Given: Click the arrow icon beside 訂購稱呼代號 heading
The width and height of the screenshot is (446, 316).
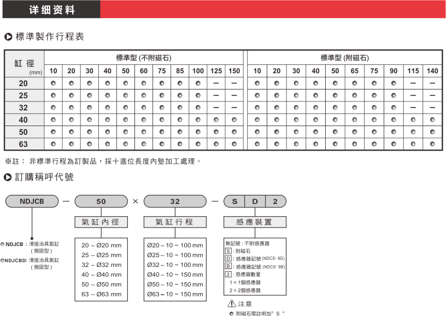Looking at the screenshot, I should 8,177.
